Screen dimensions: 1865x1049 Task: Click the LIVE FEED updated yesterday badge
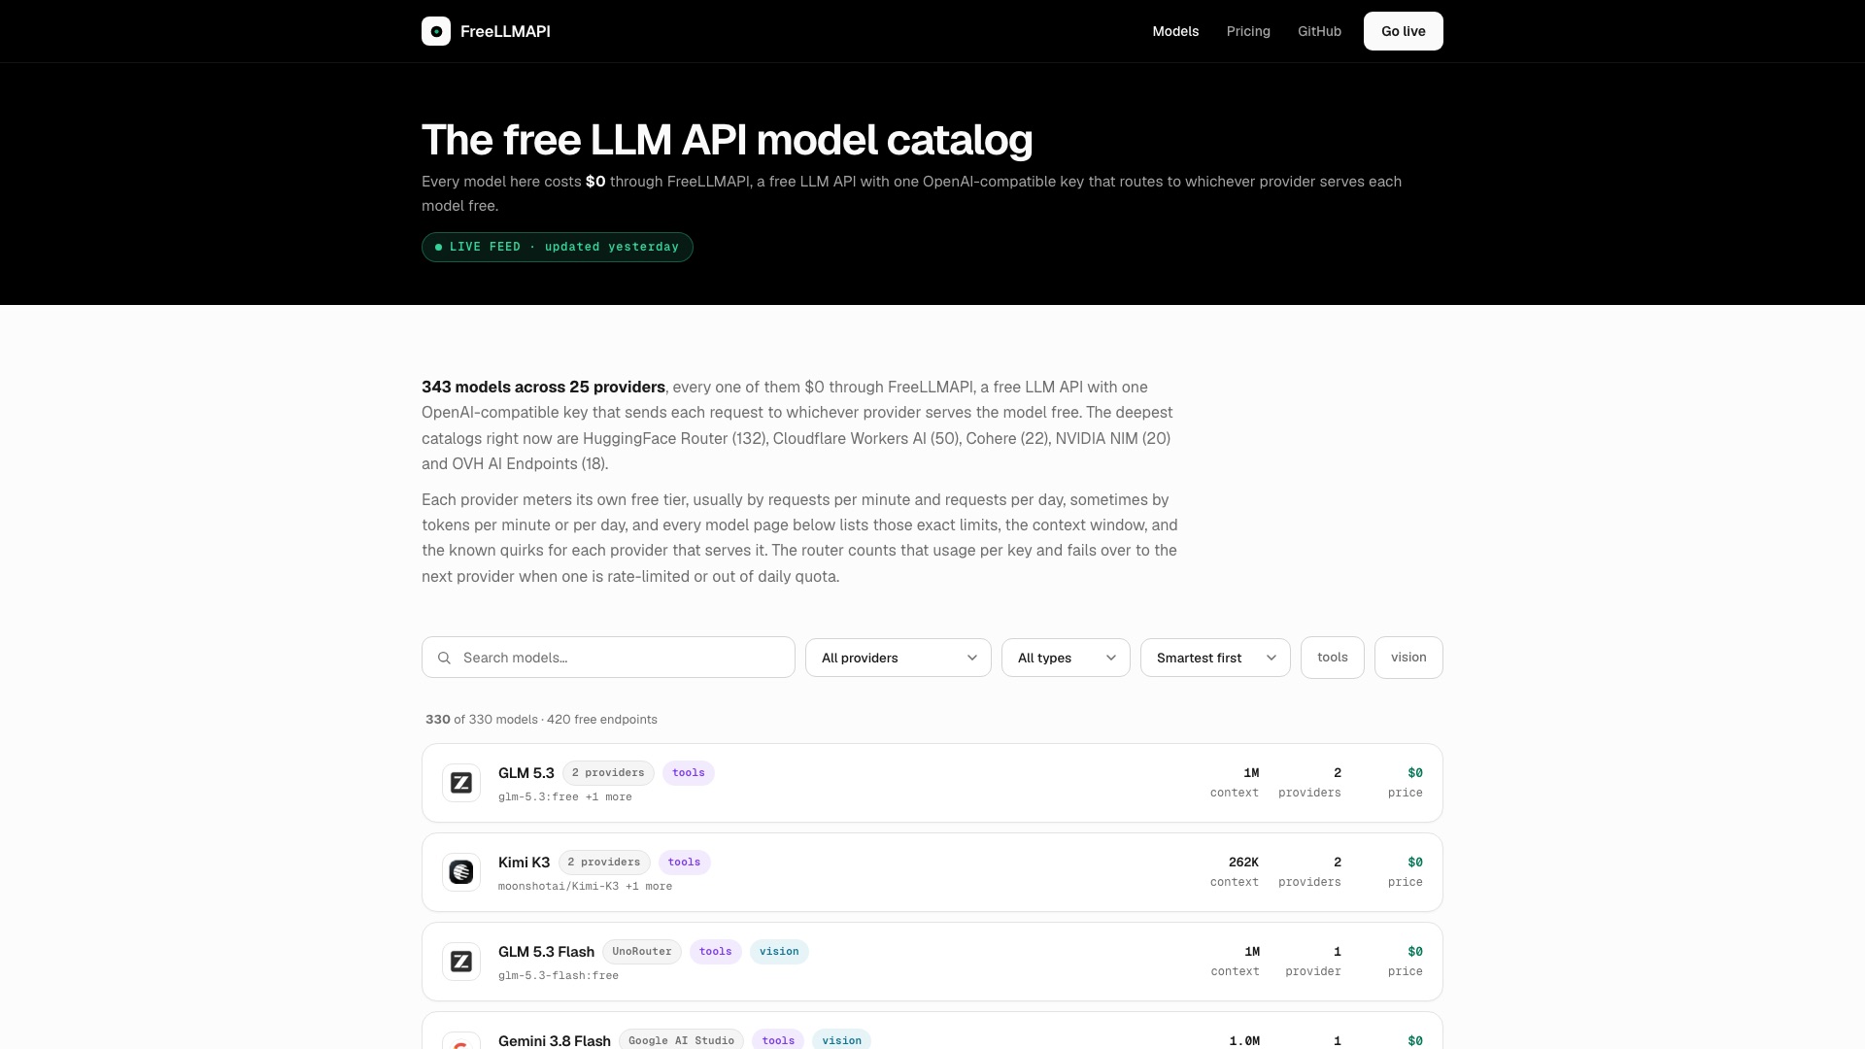[558, 247]
